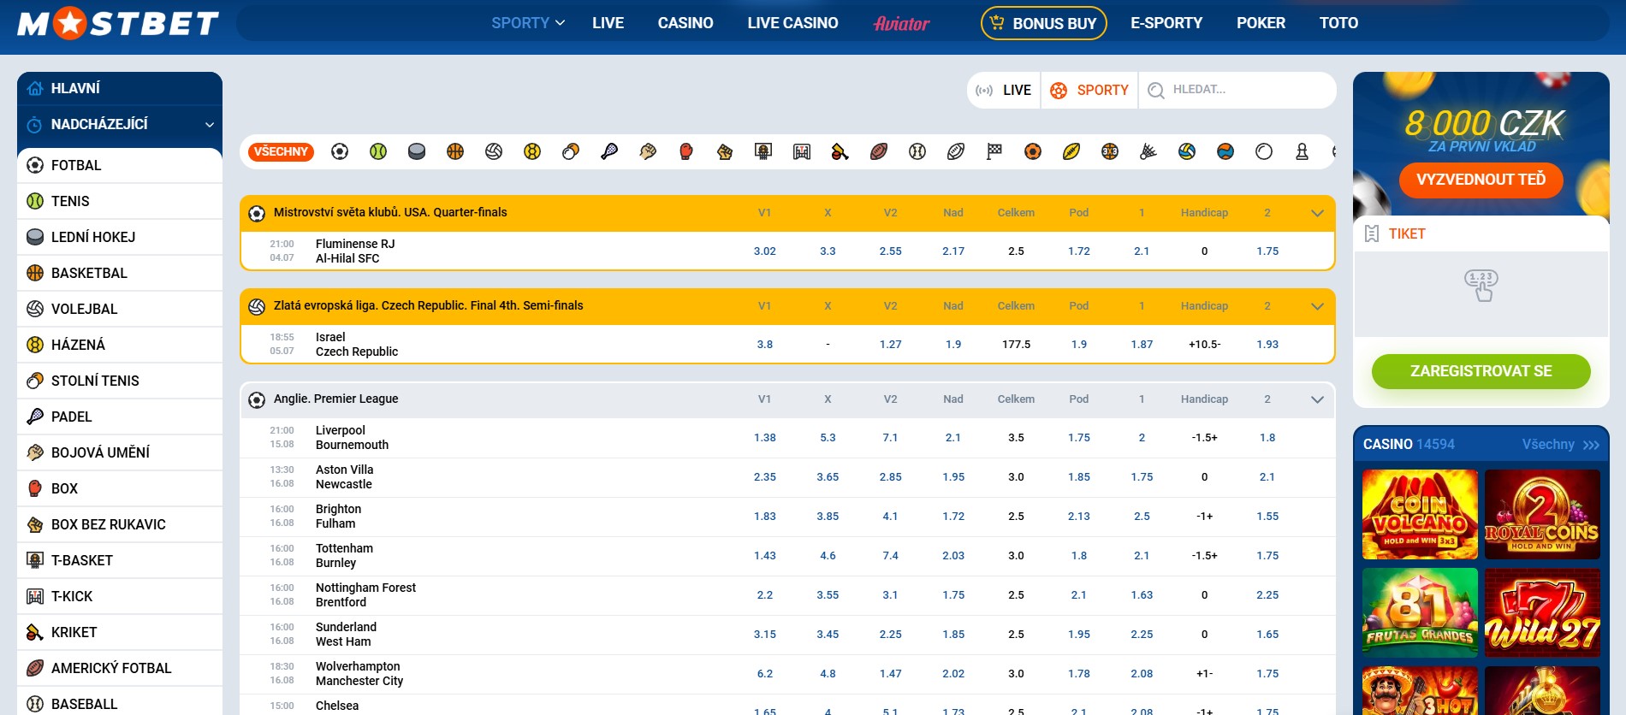Select the VŠECHNY filter pill
Image resolution: width=1626 pixels, height=715 pixels.
point(281,151)
